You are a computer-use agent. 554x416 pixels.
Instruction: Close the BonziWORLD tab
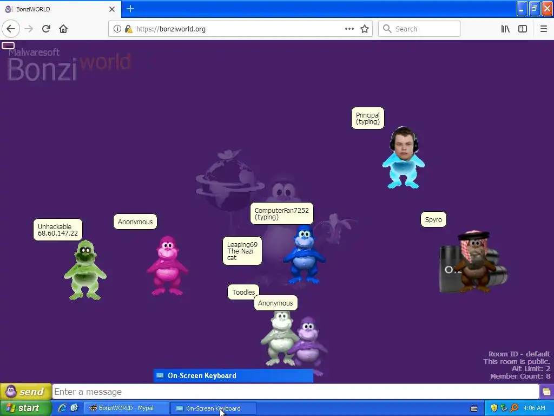pyautogui.click(x=112, y=9)
